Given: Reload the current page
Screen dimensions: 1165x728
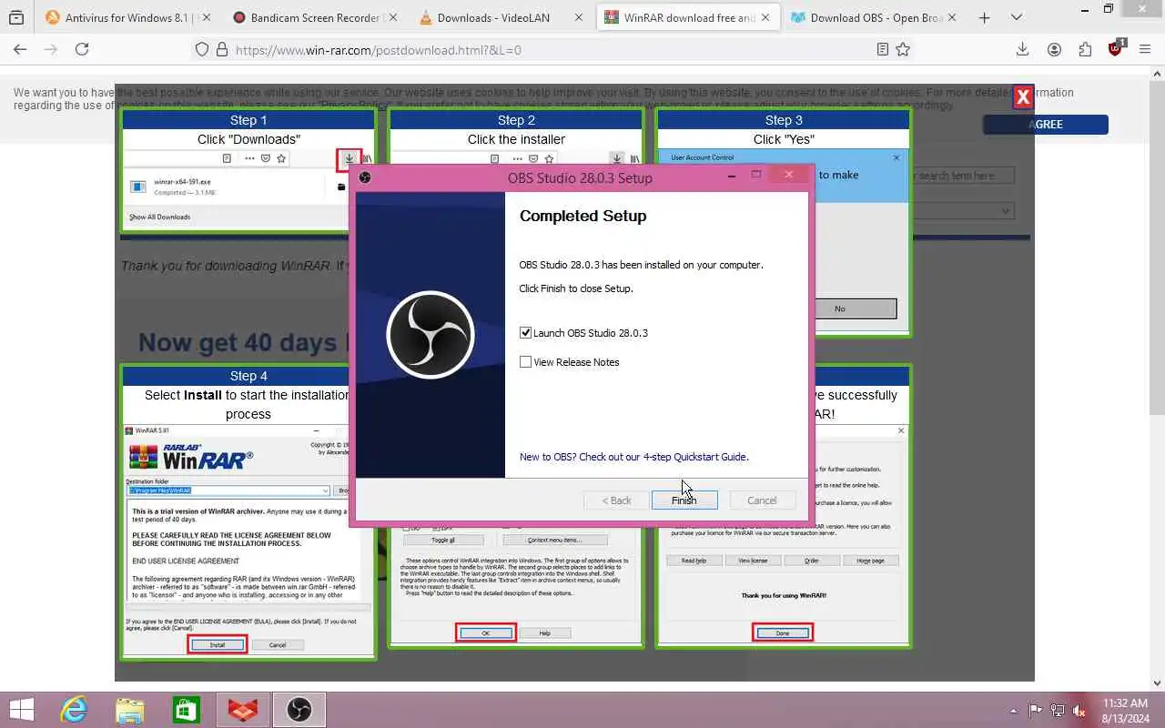Looking at the screenshot, I should (x=82, y=49).
